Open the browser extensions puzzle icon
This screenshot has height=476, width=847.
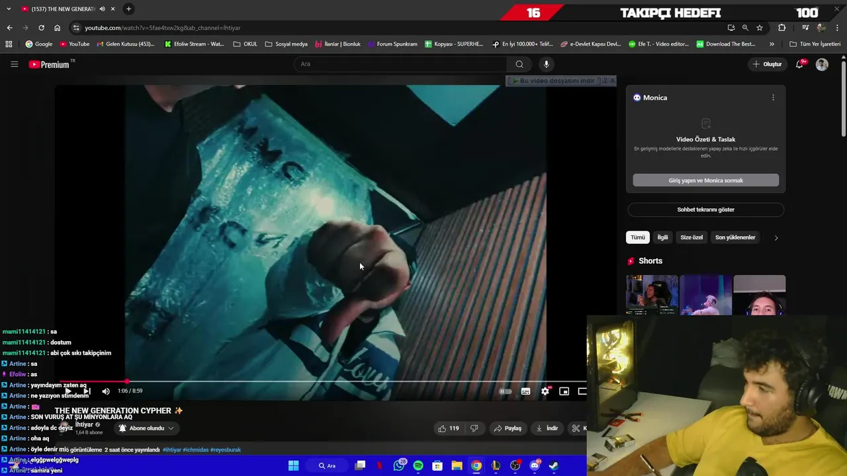[x=782, y=28]
